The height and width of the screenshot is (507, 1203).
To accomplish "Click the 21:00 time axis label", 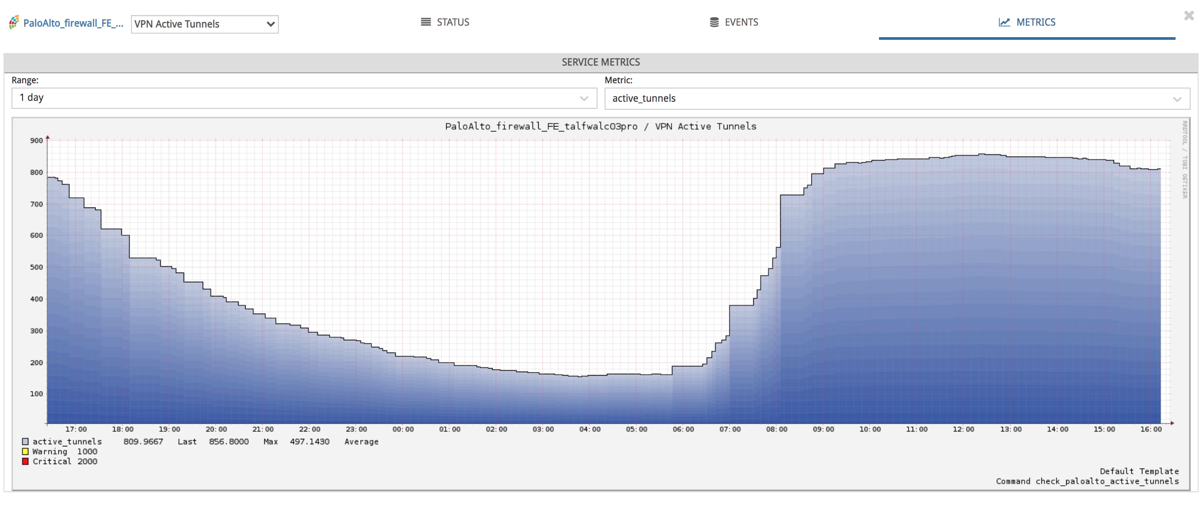I will point(263,429).
